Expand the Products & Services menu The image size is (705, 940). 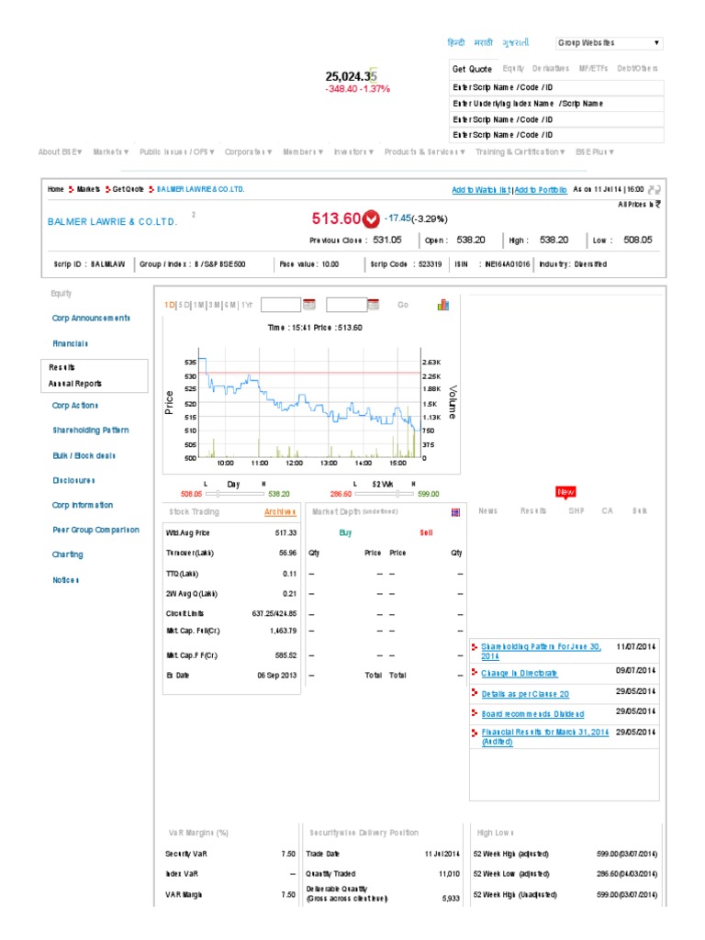click(424, 152)
